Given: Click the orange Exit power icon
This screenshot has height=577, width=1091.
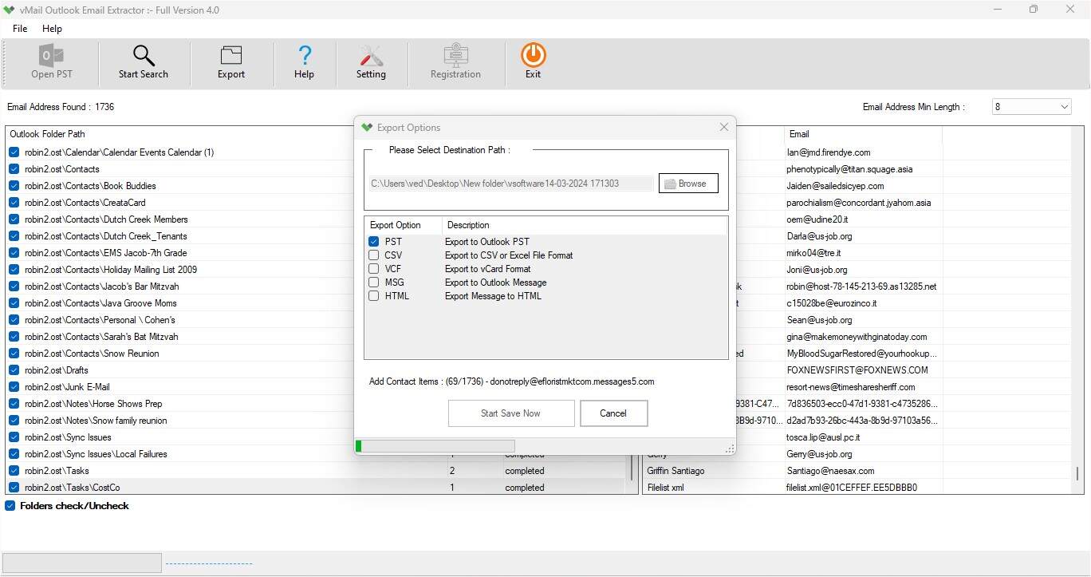Looking at the screenshot, I should coord(534,55).
